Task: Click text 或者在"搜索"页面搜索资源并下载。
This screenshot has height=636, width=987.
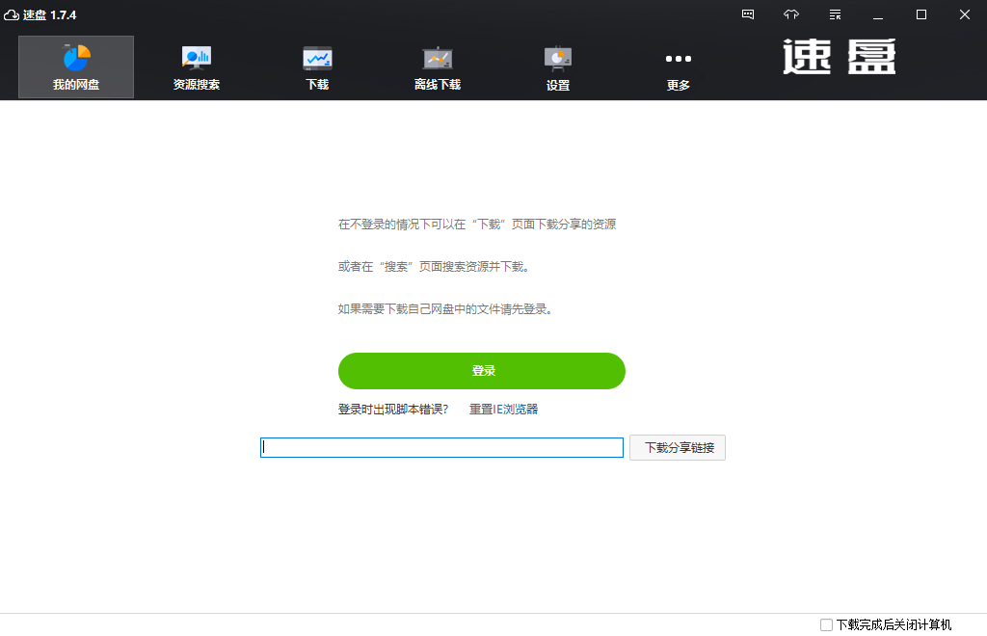Action: [434, 267]
